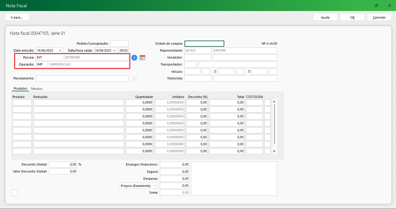
Task: Click the scroll up arrow of the products grid
Action: [274, 102]
